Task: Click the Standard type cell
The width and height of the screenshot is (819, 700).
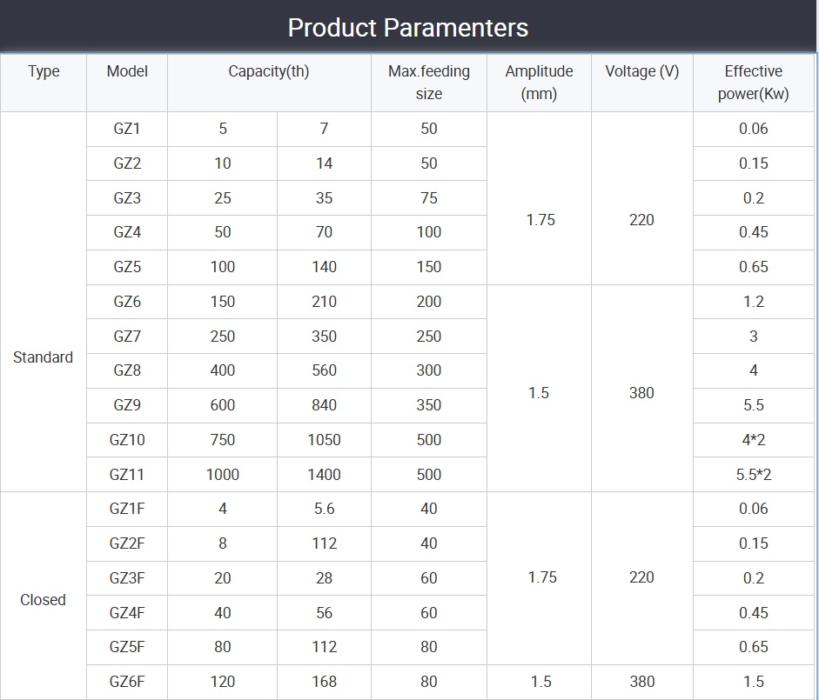Action: tap(44, 357)
